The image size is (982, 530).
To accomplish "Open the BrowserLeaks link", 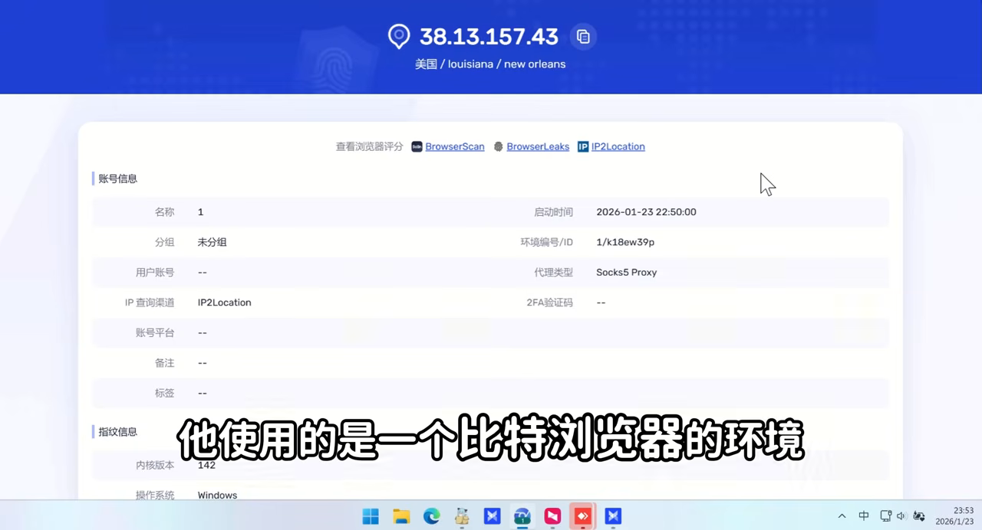I will 538,146.
